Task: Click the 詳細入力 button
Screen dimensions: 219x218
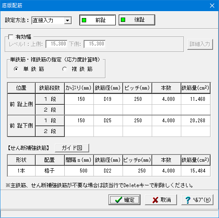Action: (x=200, y=44)
